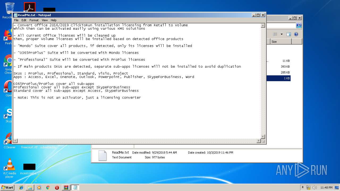The width and height of the screenshot is (340, 191).
Task: Click the Explorer search input field
Action: tap(281, 25)
